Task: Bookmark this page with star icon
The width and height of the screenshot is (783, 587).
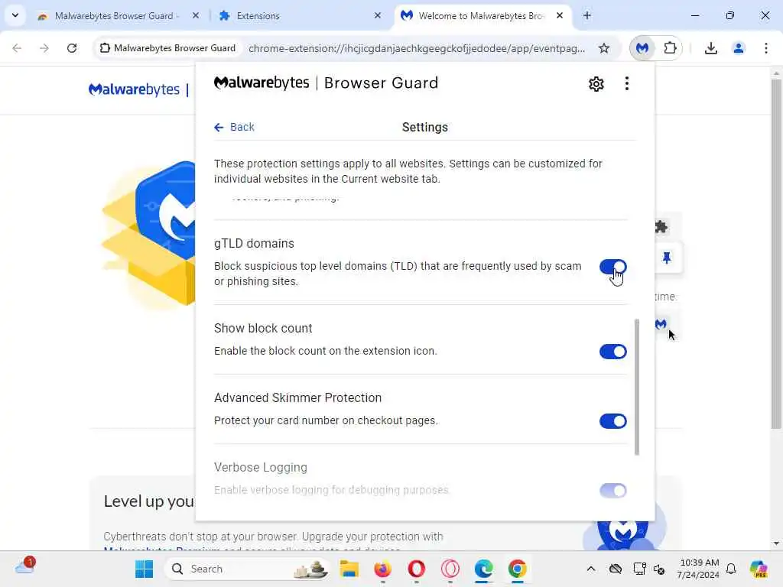Action: tap(604, 48)
